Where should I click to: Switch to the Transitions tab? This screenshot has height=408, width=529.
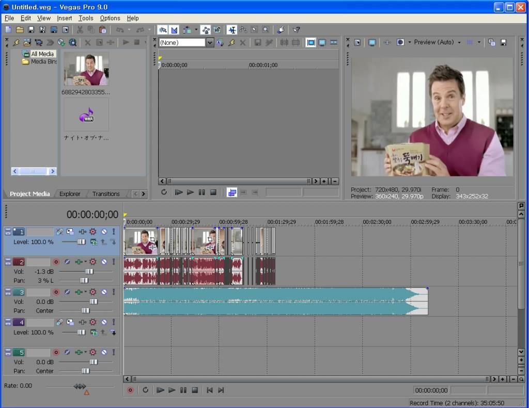pyautogui.click(x=106, y=194)
